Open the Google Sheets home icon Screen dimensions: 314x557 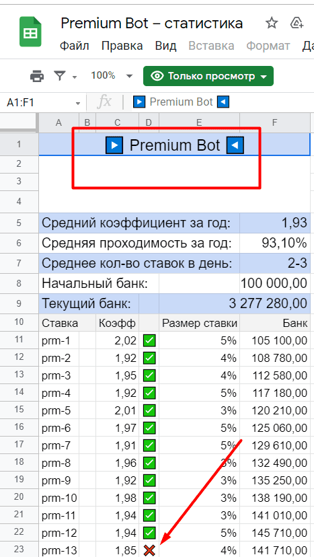click(30, 32)
